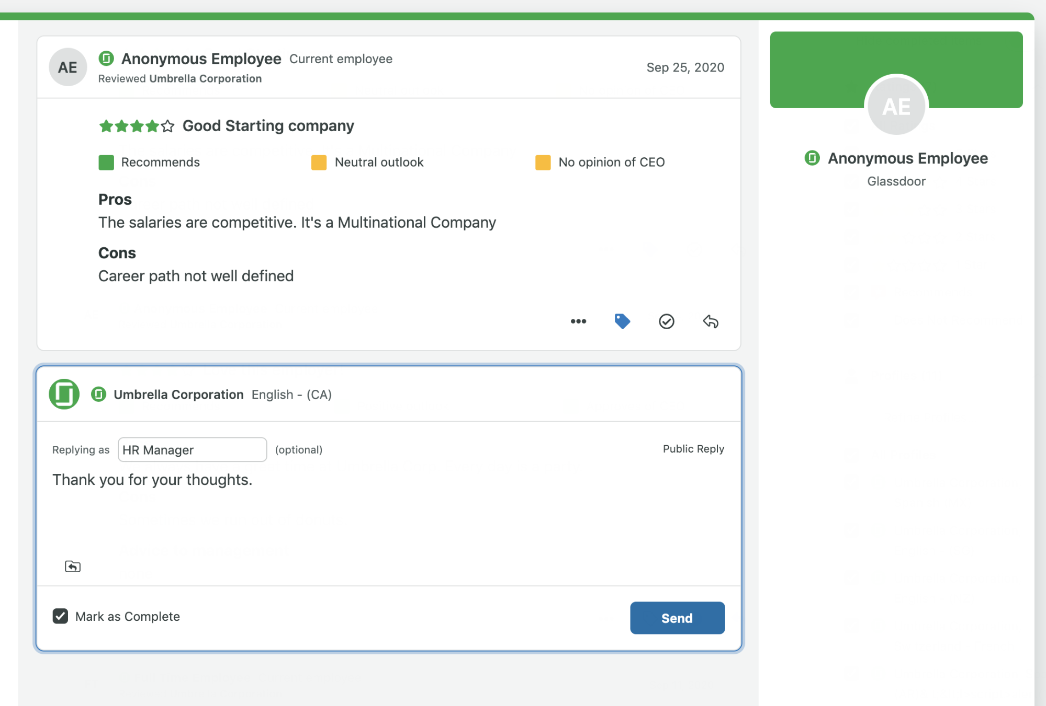Screen dimensions: 1046x706
Task: Click the checkmark/approve icon on review
Action: click(x=667, y=321)
